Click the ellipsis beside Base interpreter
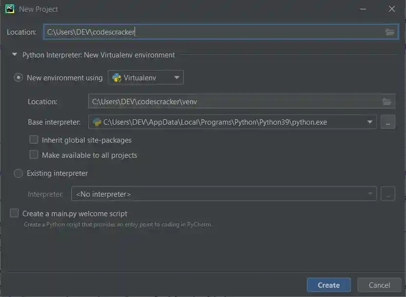This screenshot has width=406, height=297. [x=388, y=122]
